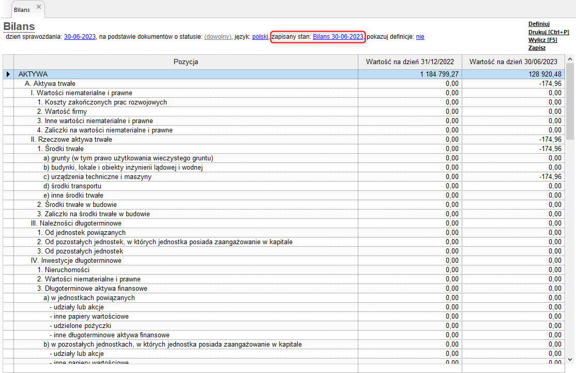Screen dimensions: 576x373
Task: Close the Bilans tab with the X icon
Action: [39, 7]
